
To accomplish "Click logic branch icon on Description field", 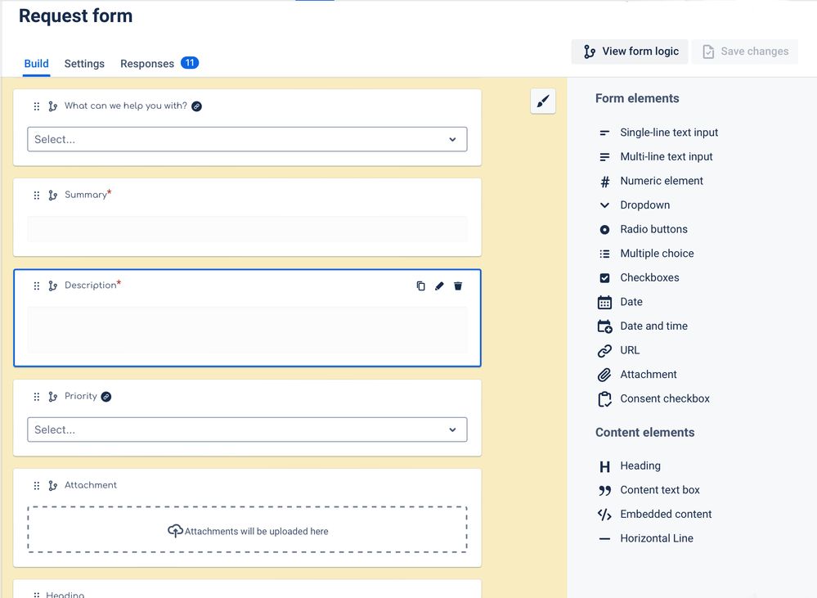I will 52,286.
